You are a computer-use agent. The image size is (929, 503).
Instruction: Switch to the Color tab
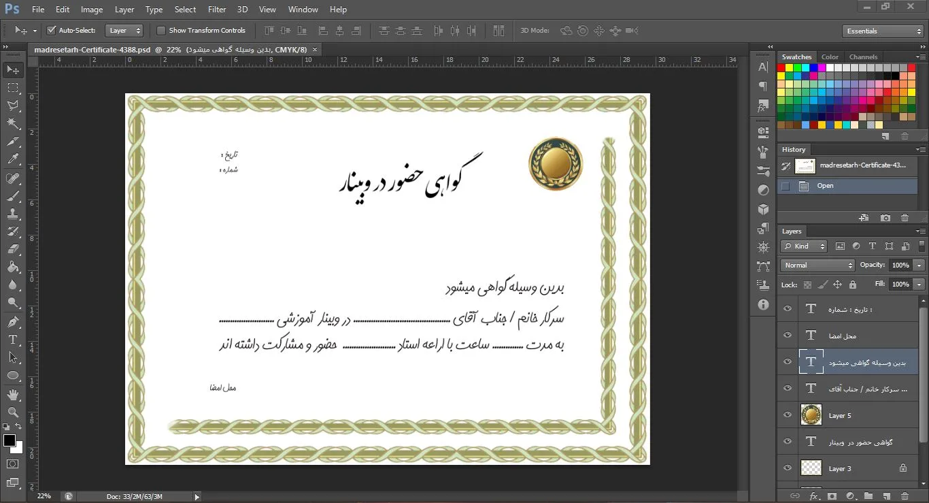pyautogui.click(x=830, y=57)
